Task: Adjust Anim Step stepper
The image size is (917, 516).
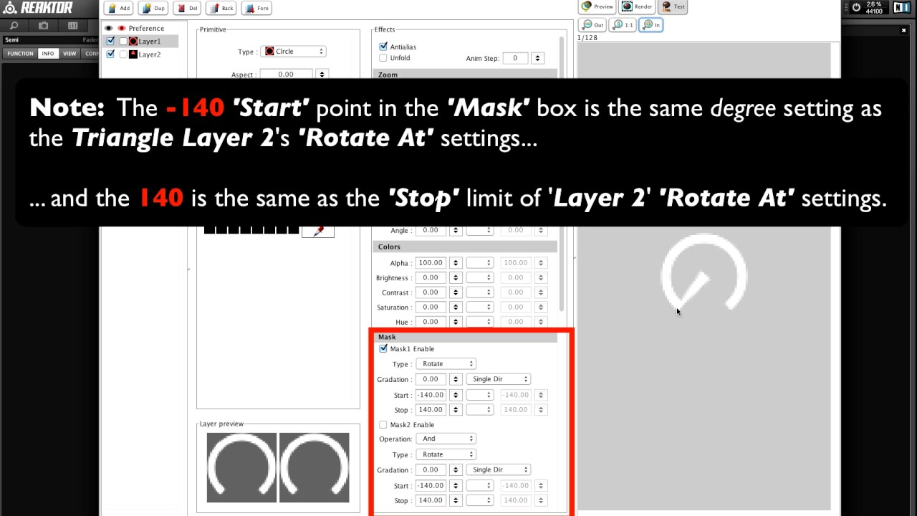Action: (537, 58)
